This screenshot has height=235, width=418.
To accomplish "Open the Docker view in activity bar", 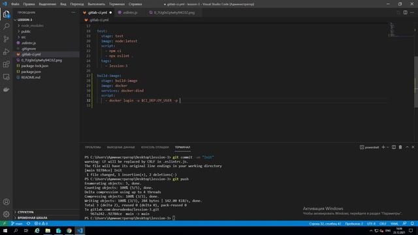I will [x=6, y=89].
